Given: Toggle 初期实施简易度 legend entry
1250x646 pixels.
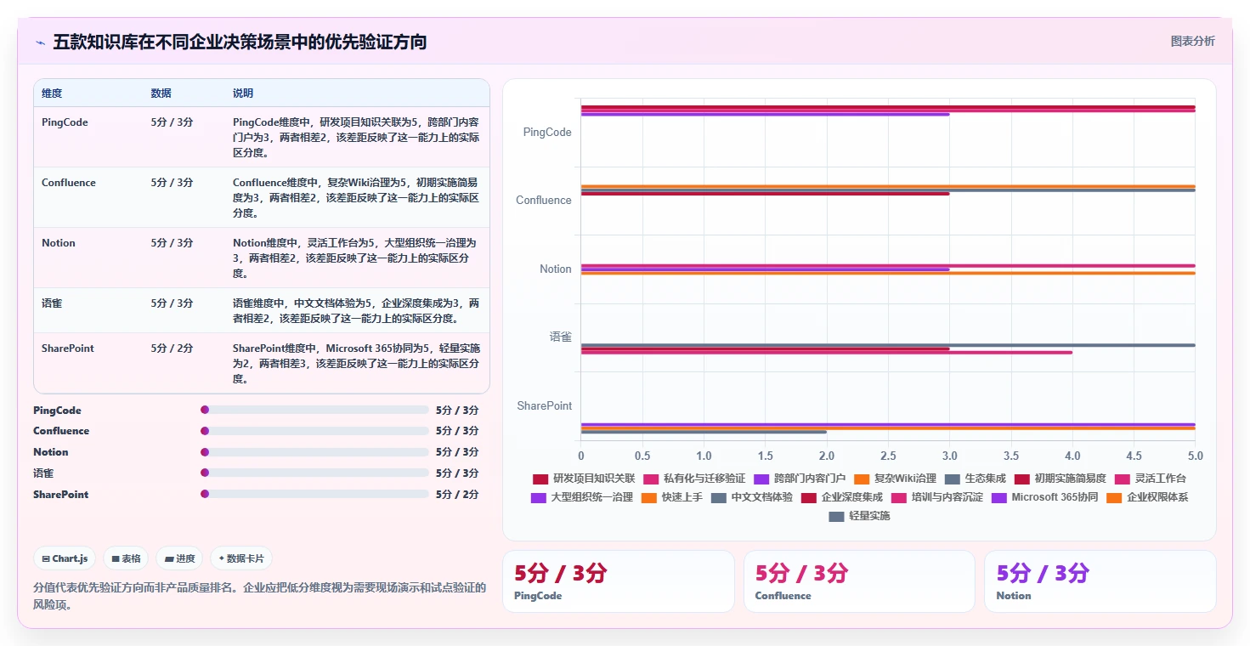Looking at the screenshot, I should coord(1060,479).
